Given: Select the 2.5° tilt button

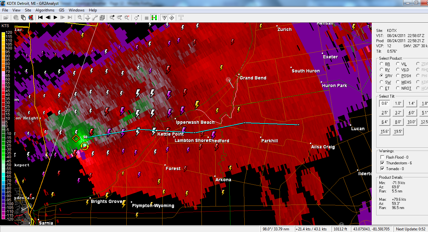Looking at the screenshot, I should (x=385, y=112).
